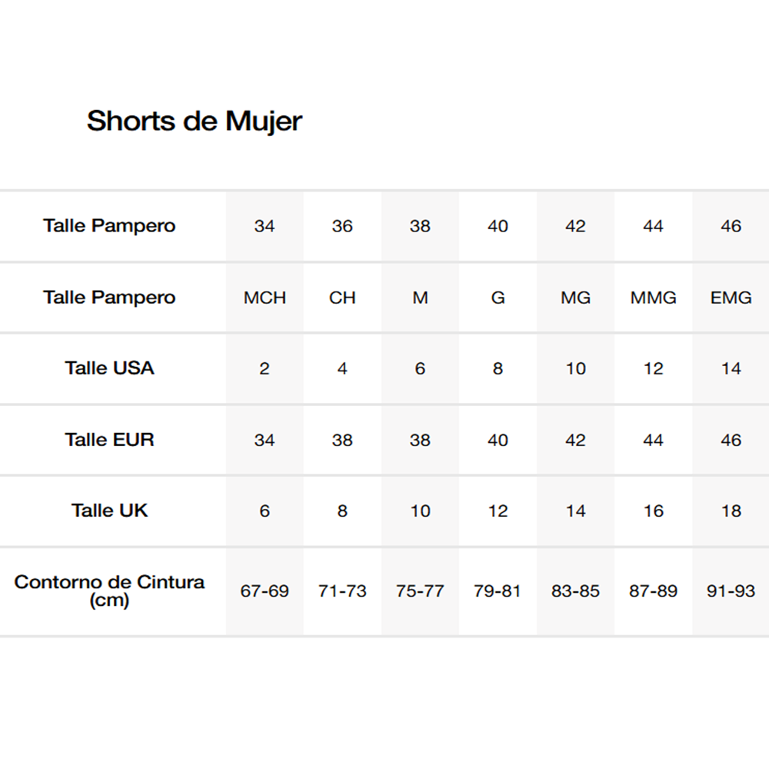The image size is (769, 769).
Task: Select the 75-77 waist measurement cell
Action: pyautogui.click(x=420, y=591)
